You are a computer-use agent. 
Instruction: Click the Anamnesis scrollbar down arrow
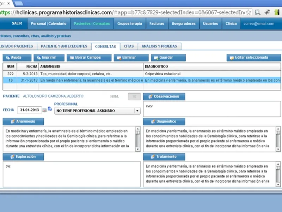pyautogui.click(x=138, y=149)
